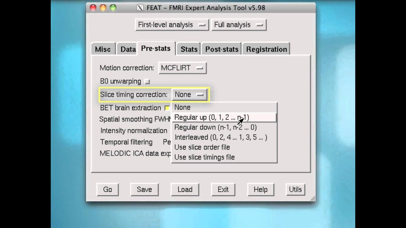Toggle B0 unwarping checkbox

(x=147, y=81)
